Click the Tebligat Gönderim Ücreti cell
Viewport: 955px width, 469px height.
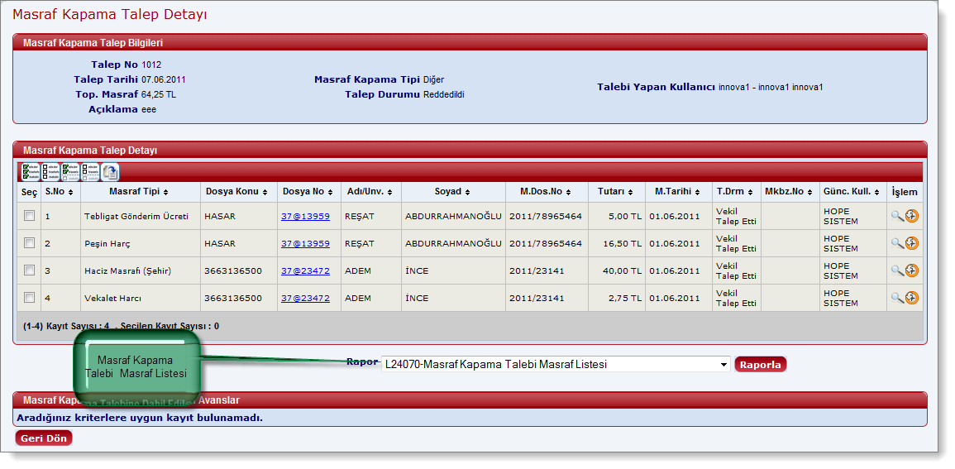140,216
